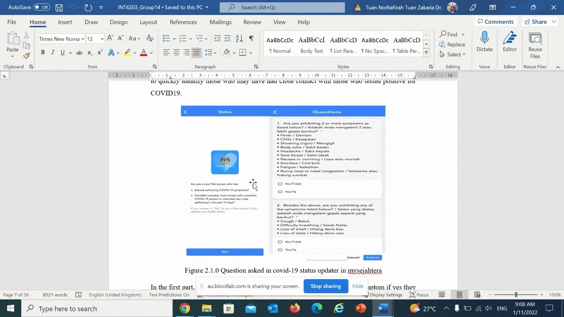Click the Save icon in title bar
Image resolution: width=564 pixels, height=317 pixels.
pos(59,7)
